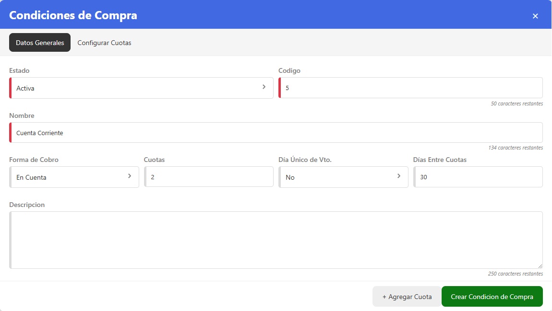This screenshot has width=552, height=311.
Task: Click the Condiciones de Compra header title
Action: point(73,15)
